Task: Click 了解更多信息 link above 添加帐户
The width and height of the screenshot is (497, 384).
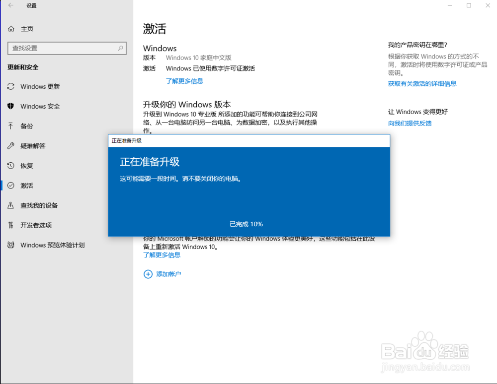Action: 162,255
